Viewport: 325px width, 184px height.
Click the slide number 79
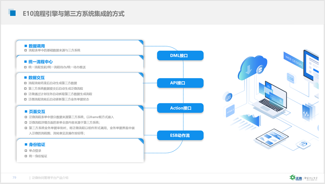tap(14, 178)
